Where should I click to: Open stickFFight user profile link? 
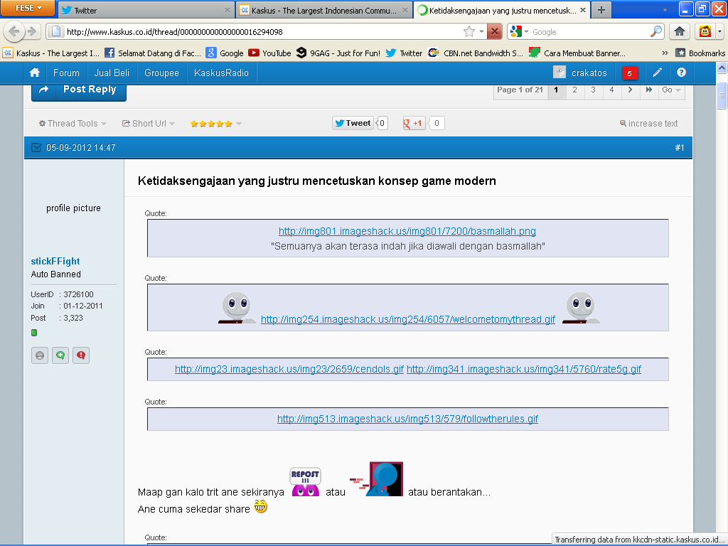click(x=55, y=262)
